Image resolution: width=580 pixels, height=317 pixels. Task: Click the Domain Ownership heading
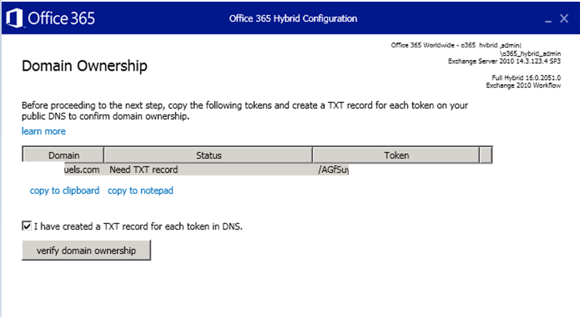85,66
